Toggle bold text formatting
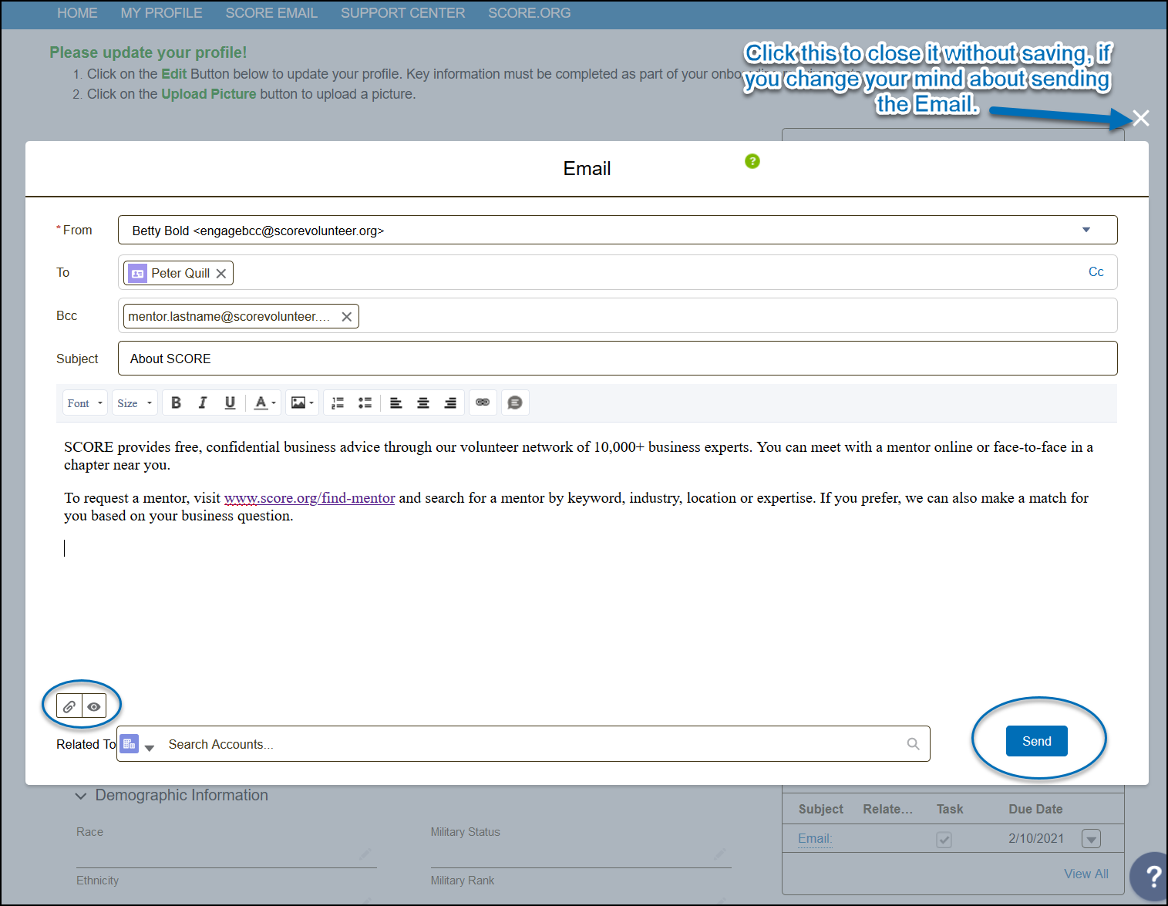Image resolution: width=1168 pixels, height=906 pixels. coord(176,402)
